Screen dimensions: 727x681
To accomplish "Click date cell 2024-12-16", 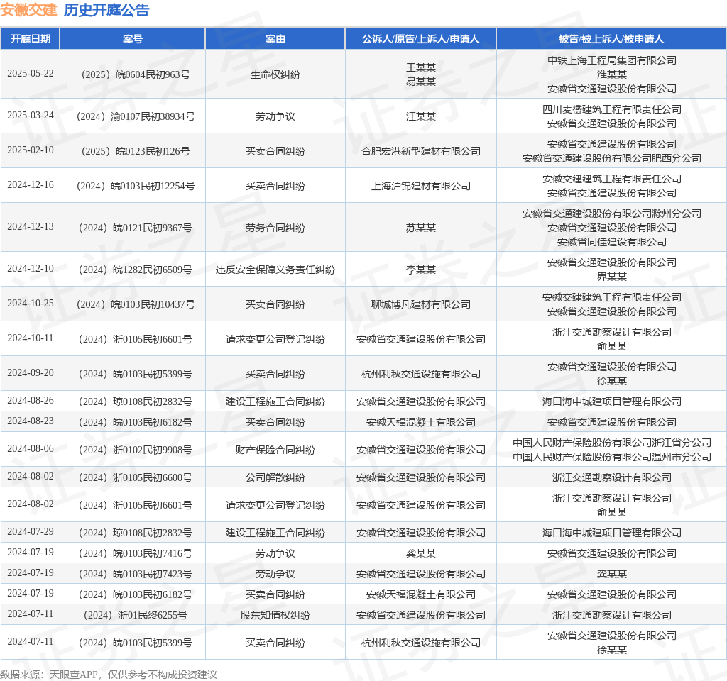I will click(x=30, y=185).
